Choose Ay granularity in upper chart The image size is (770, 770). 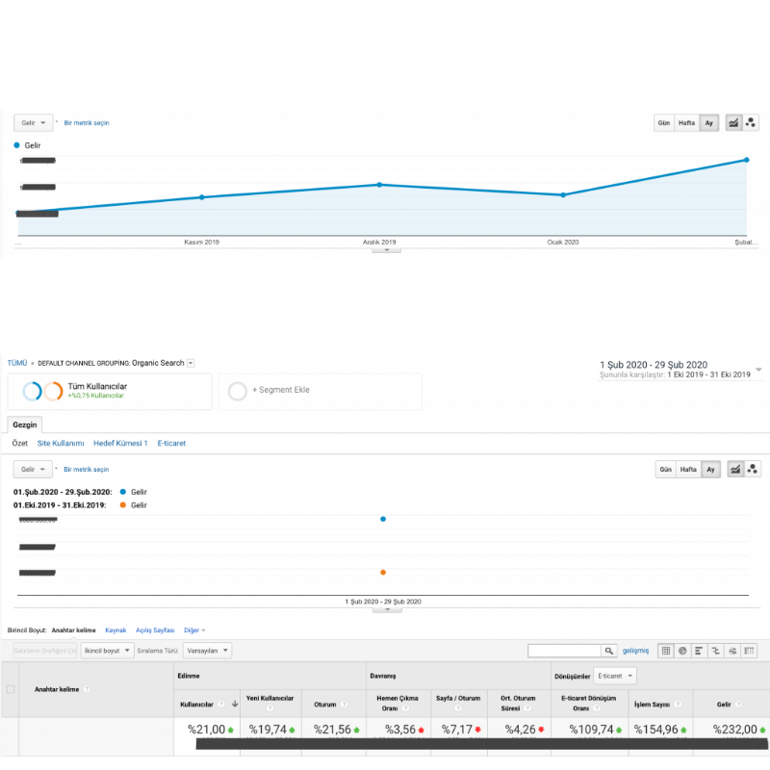click(708, 123)
